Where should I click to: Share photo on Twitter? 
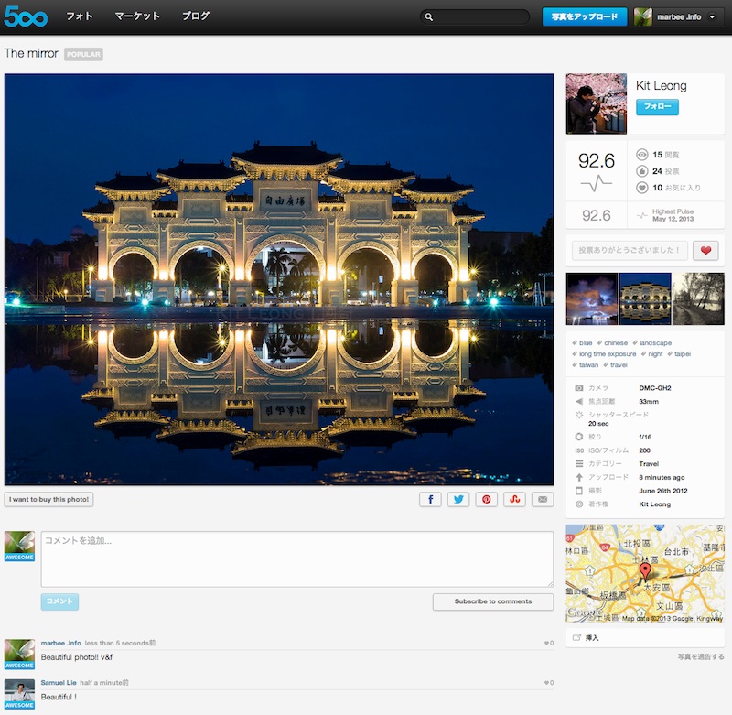tap(458, 500)
